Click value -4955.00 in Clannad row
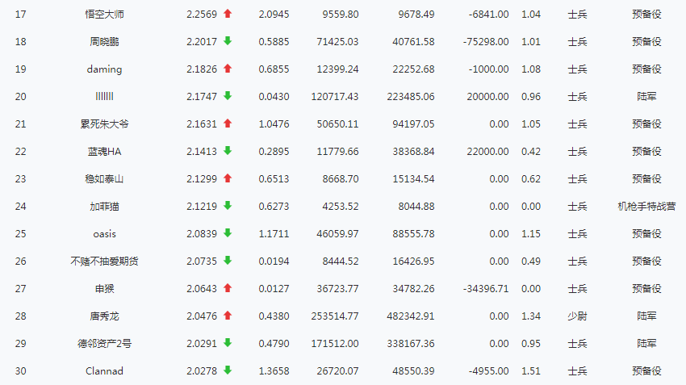The image size is (686, 385). click(489, 371)
